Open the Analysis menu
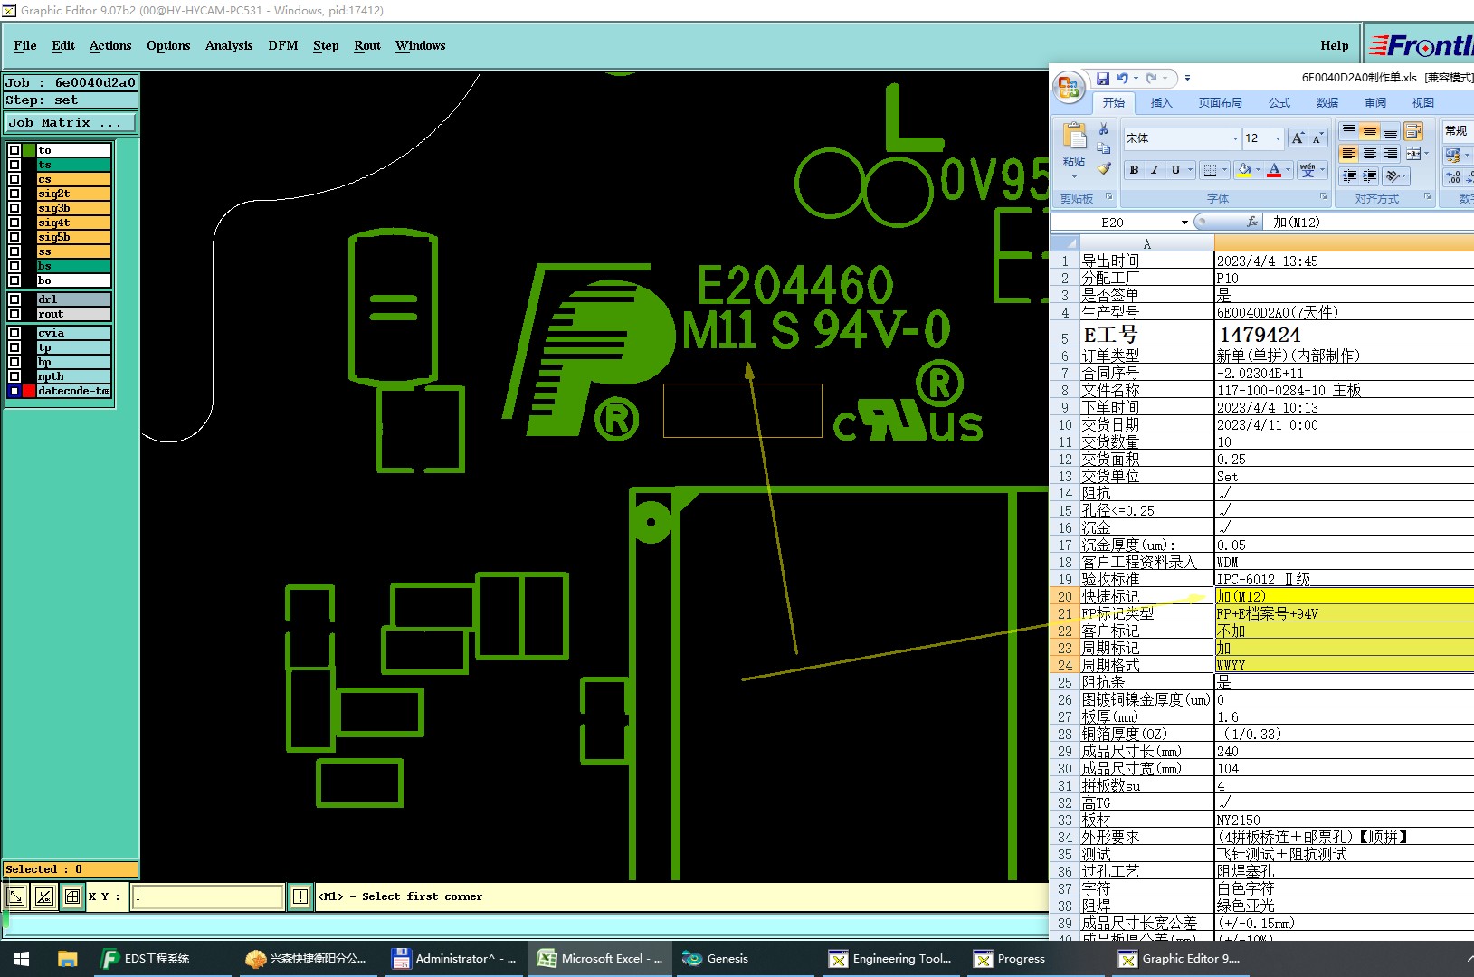The width and height of the screenshot is (1474, 977). [x=229, y=45]
